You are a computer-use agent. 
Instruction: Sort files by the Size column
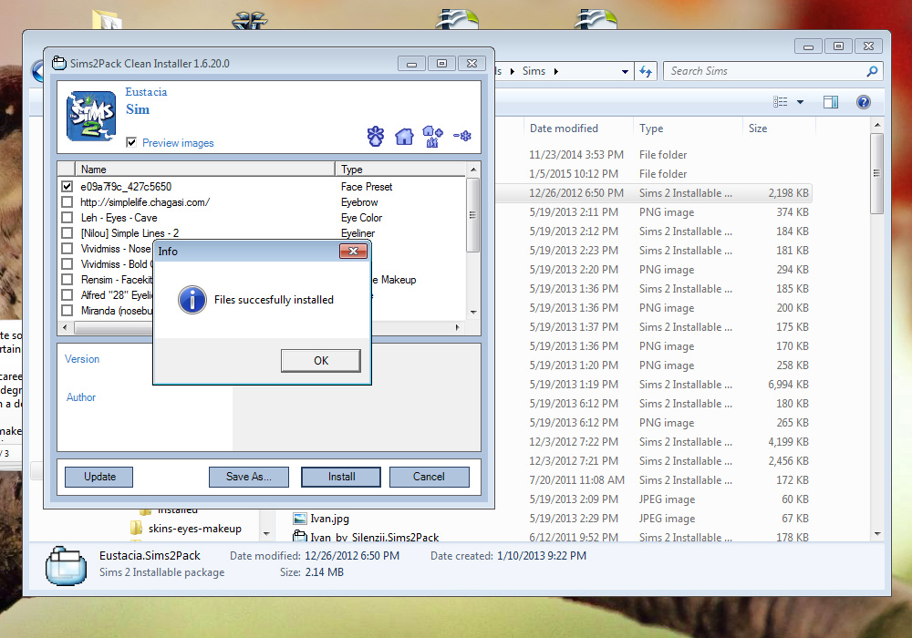(778, 129)
